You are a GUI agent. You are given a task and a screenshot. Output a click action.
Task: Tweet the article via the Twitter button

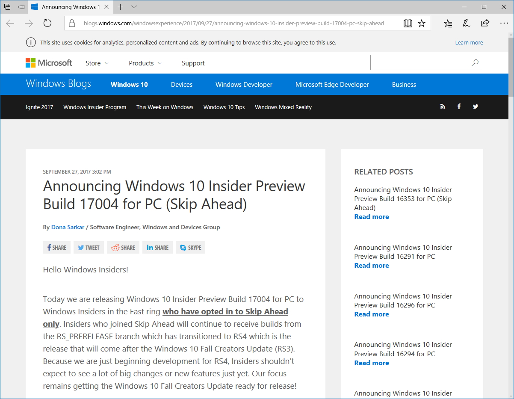[89, 247]
